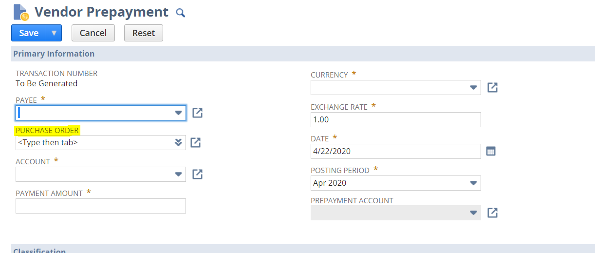Screen dimensions: 595x253
Task: Open the Purchase Order pop-out icon
Action: tap(195, 142)
